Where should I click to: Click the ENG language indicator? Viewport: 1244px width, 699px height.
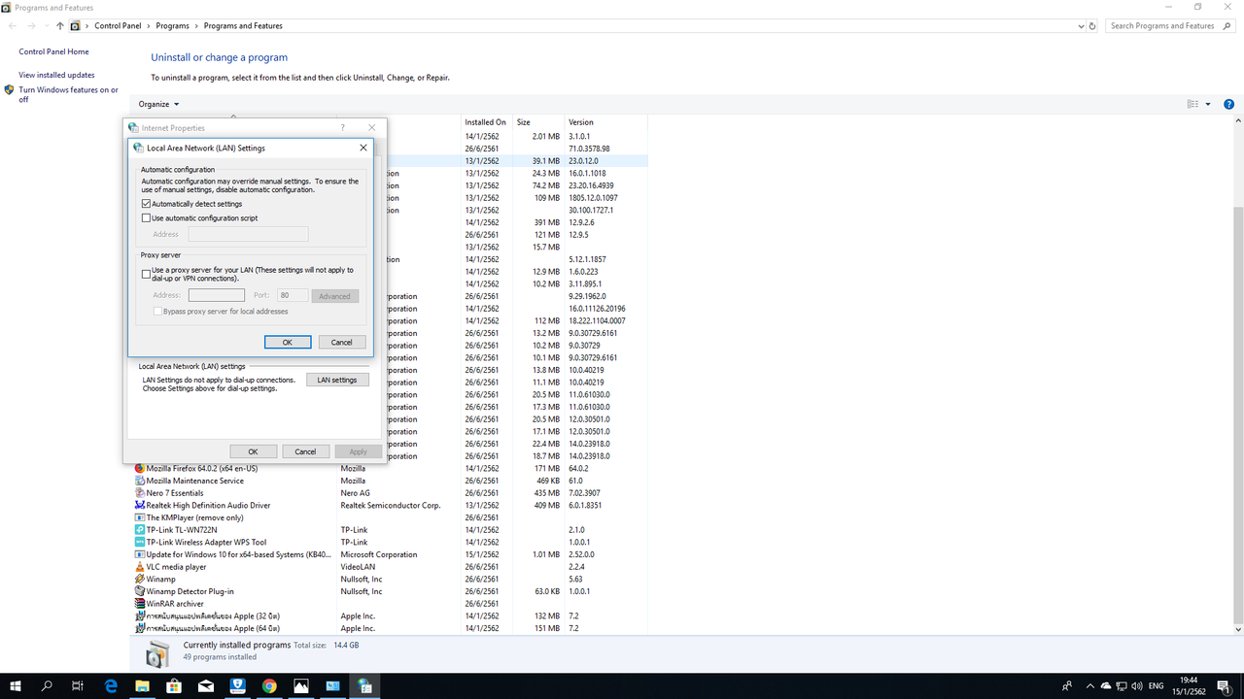pyautogui.click(x=1157, y=686)
